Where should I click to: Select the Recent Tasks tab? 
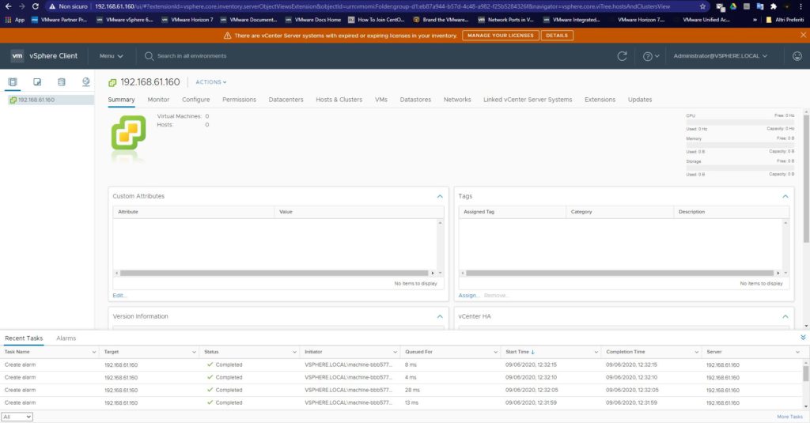24,338
